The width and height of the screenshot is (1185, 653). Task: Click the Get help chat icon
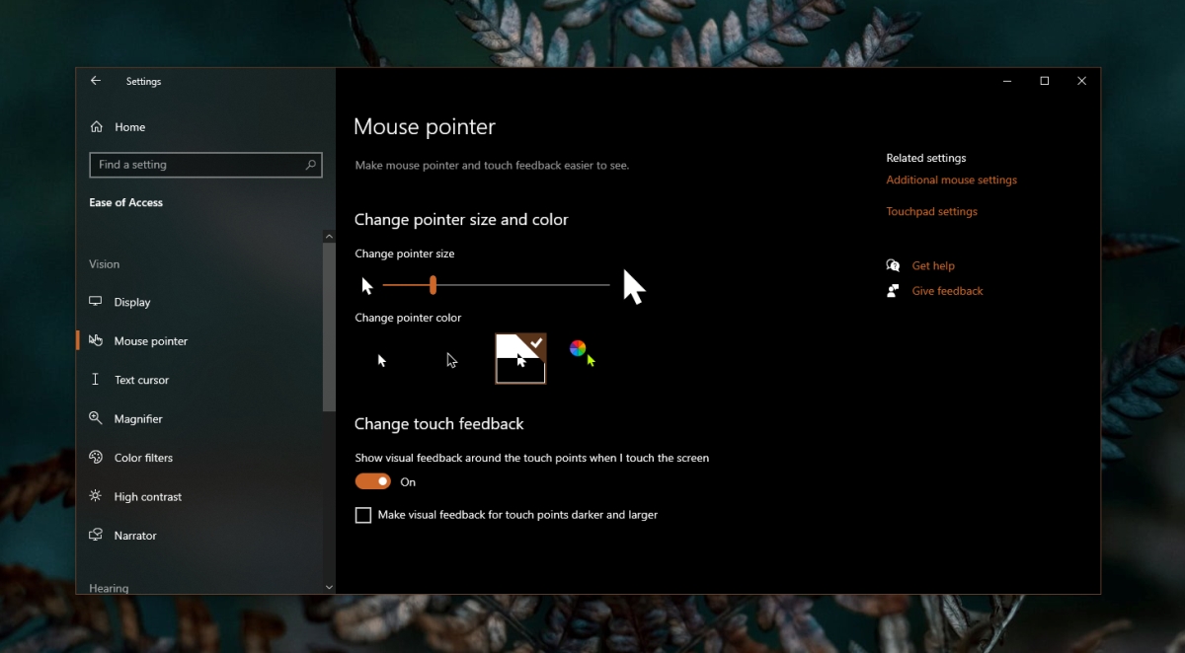[x=893, y=265]
